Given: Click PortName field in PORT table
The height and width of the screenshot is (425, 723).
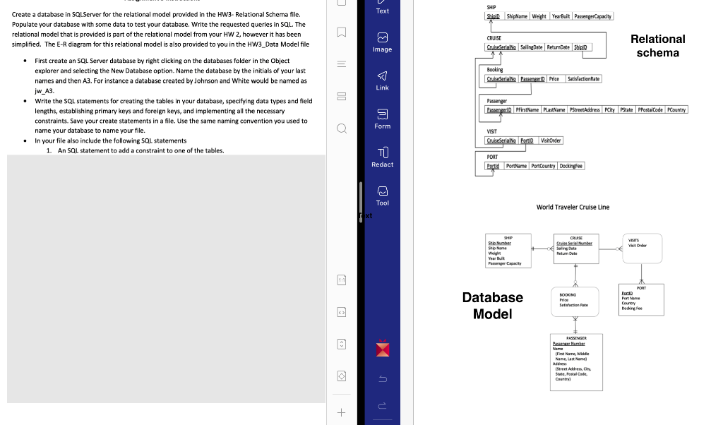Looking at the screenshot, I should click(516, 166).
